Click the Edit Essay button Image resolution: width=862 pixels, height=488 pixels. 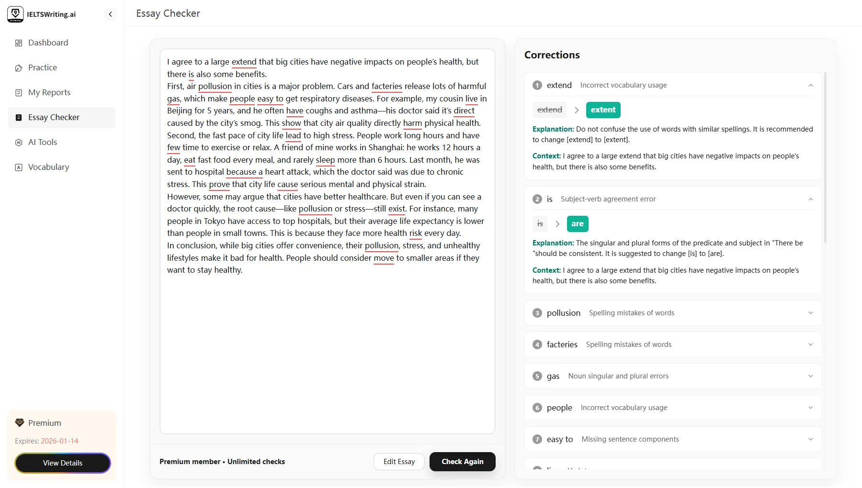[x=399, y=462]
